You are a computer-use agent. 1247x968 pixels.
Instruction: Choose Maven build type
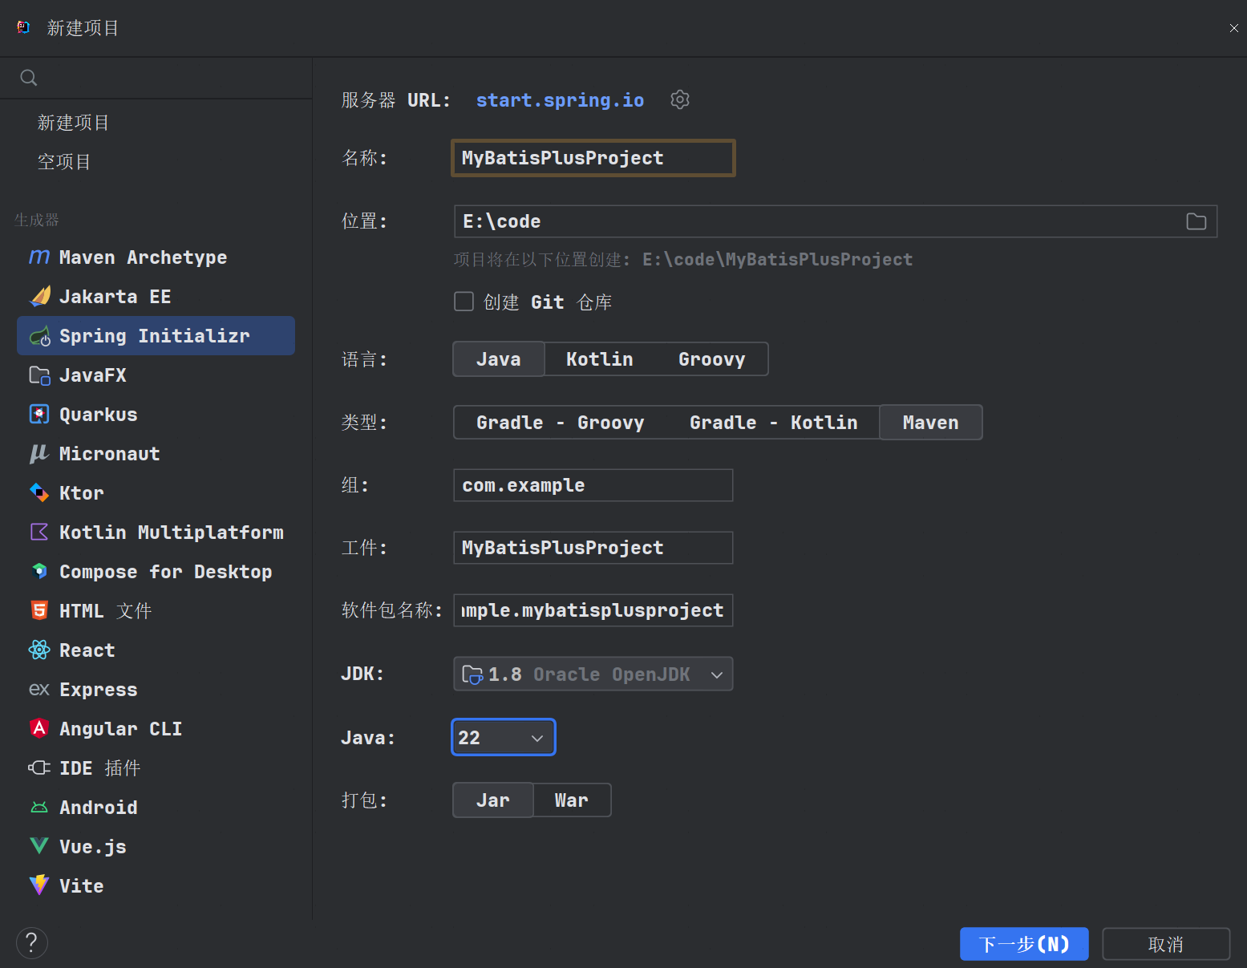[931, 423]
